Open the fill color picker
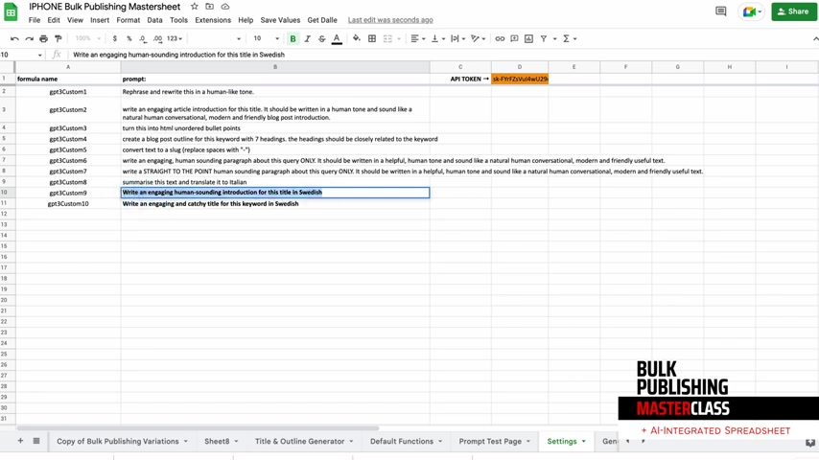The width and height of the screenshot is (819, 460). (x=357, y=38)
